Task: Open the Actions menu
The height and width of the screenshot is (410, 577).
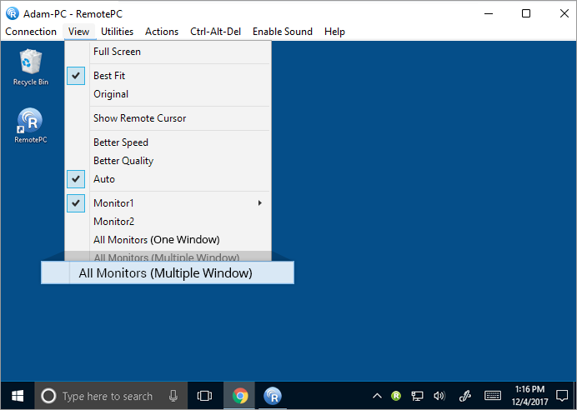Action: pyautogui.click(x=162, y=32)
